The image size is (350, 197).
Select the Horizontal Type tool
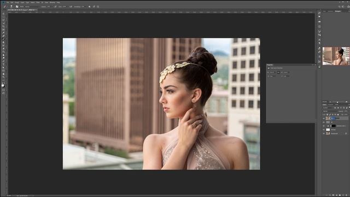[3, 64]
